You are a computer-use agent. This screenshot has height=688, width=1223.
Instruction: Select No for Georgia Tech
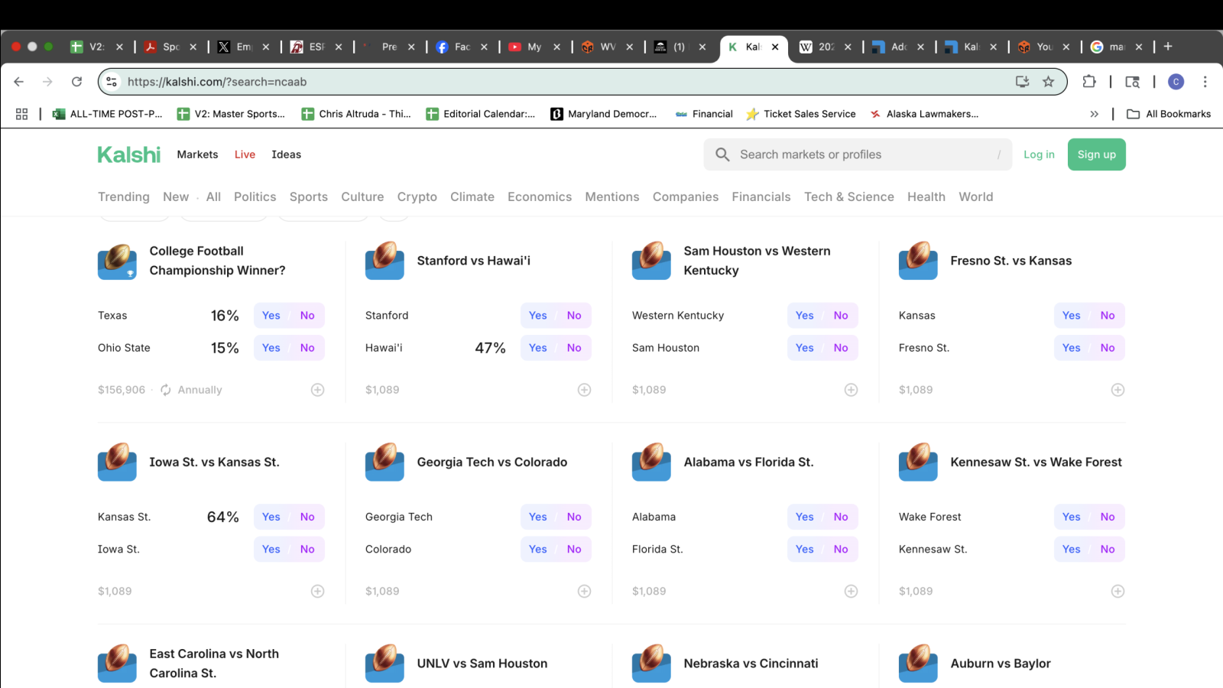tap(574, 517)
